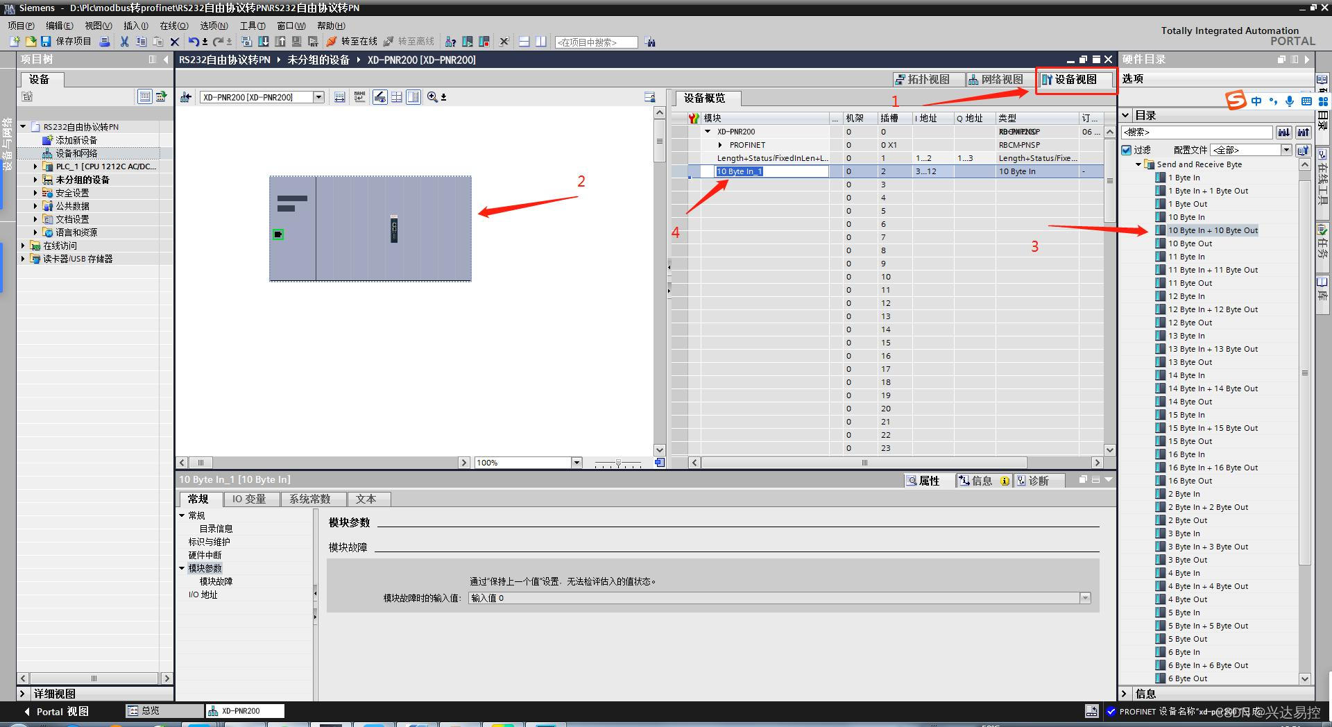The image size is (1332, 727).
Task: Collapse RS232自由协议转PN project node
Action: pos(23,127)
